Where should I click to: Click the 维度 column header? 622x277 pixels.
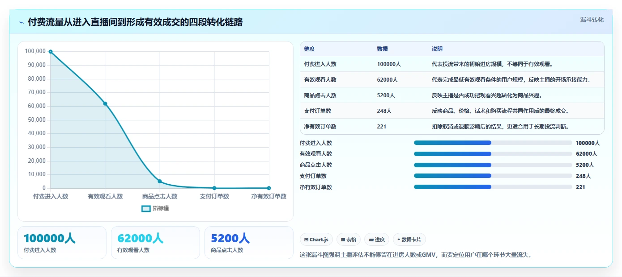point(309,49)
